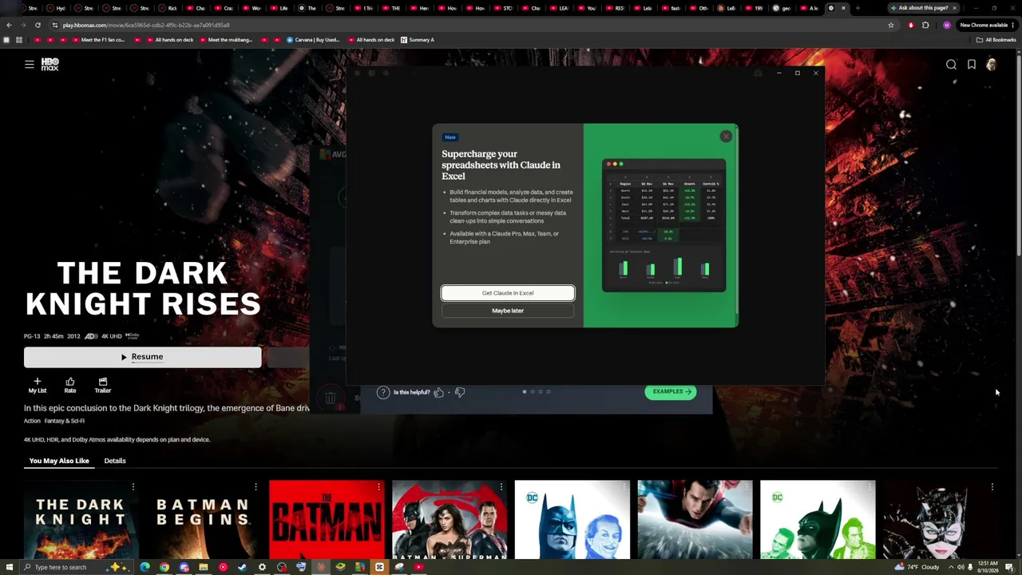Open the All Bookmarks folder
The height and width of the screenshot is (575, 1022).
[996, 40]
